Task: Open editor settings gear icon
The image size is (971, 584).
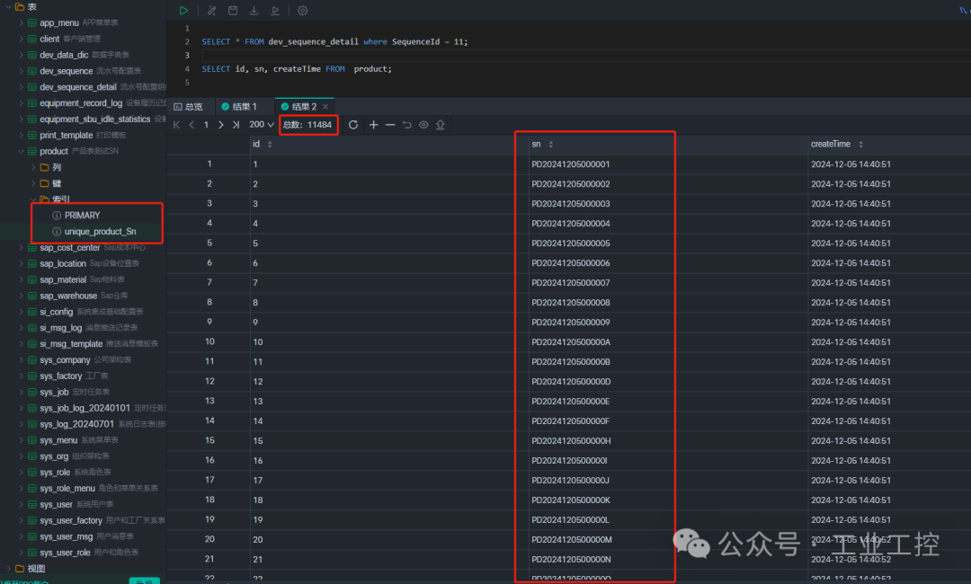Action: [302, 11]
